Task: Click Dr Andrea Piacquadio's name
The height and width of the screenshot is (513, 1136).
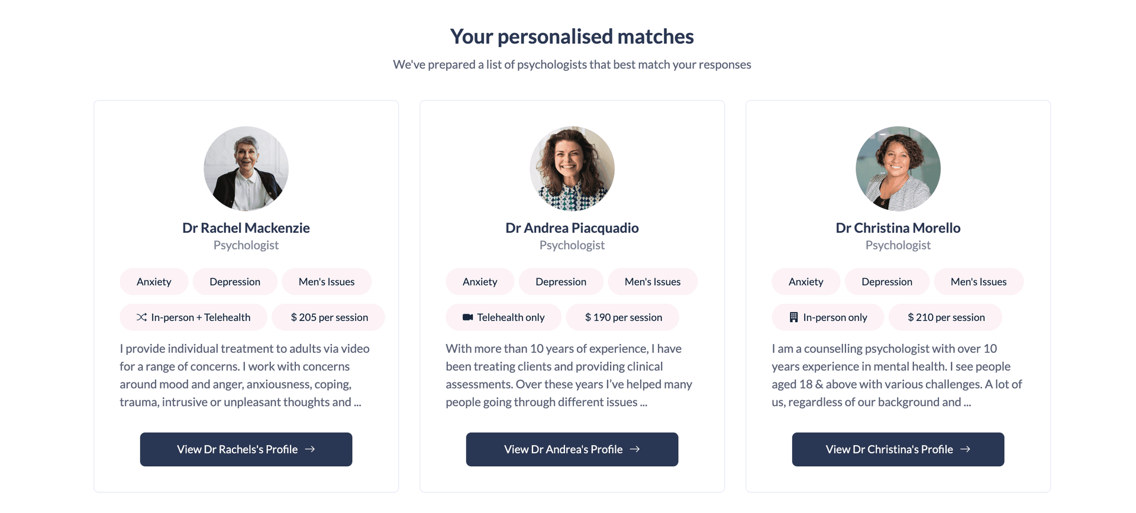Action: coord(572,228)
